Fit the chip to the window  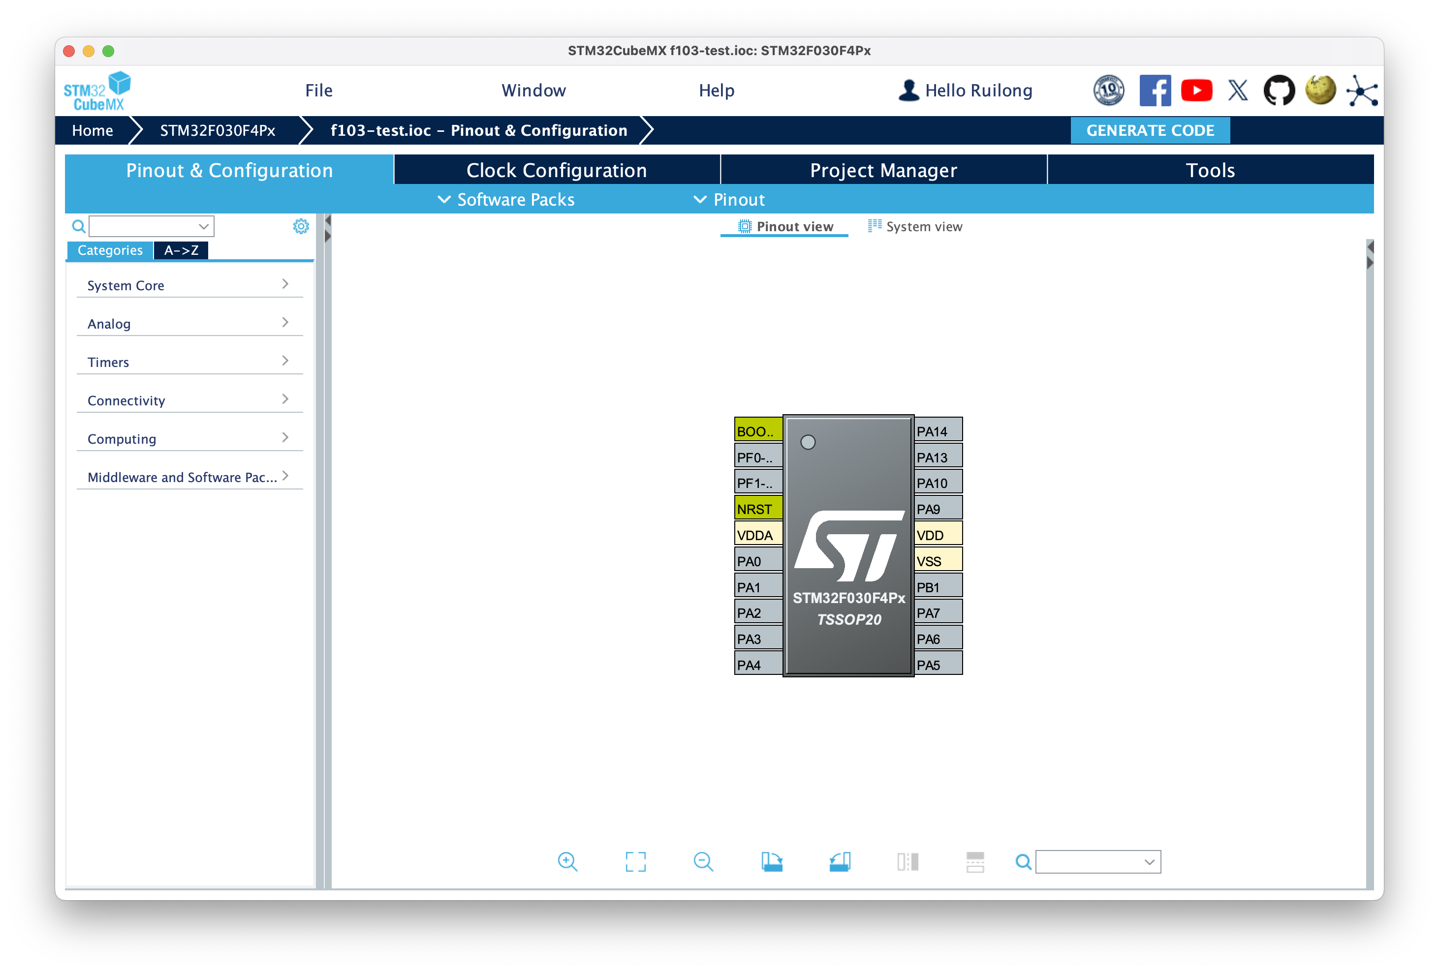[635, 862]
